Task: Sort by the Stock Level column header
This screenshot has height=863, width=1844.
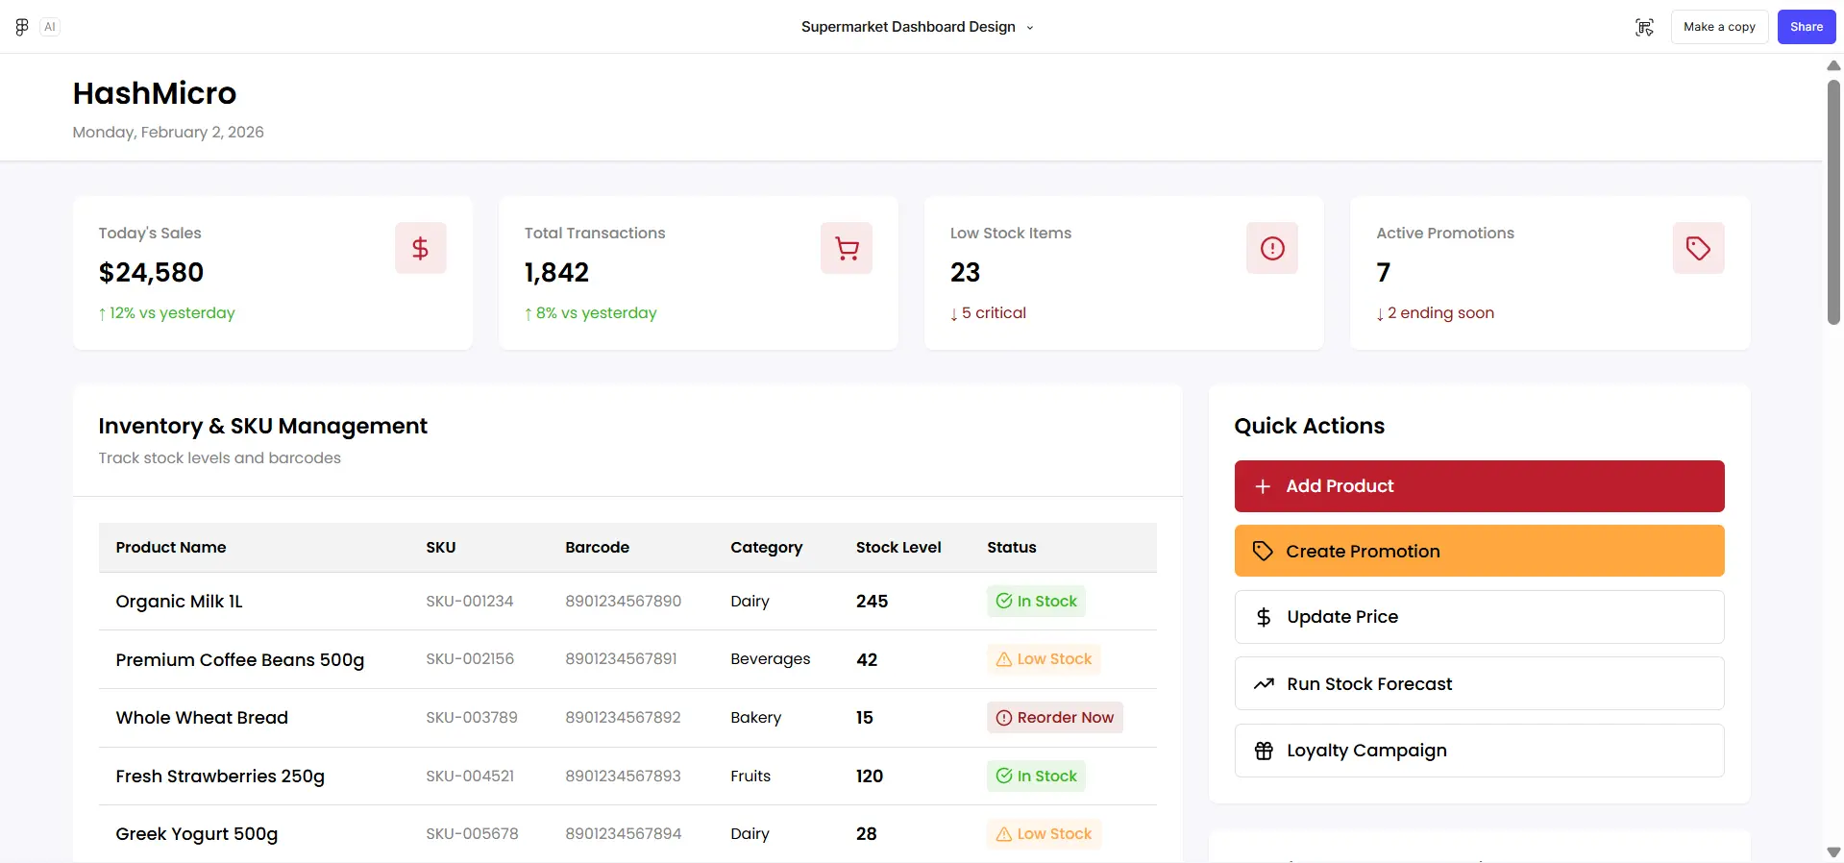Action: click(x=897, y=548)
